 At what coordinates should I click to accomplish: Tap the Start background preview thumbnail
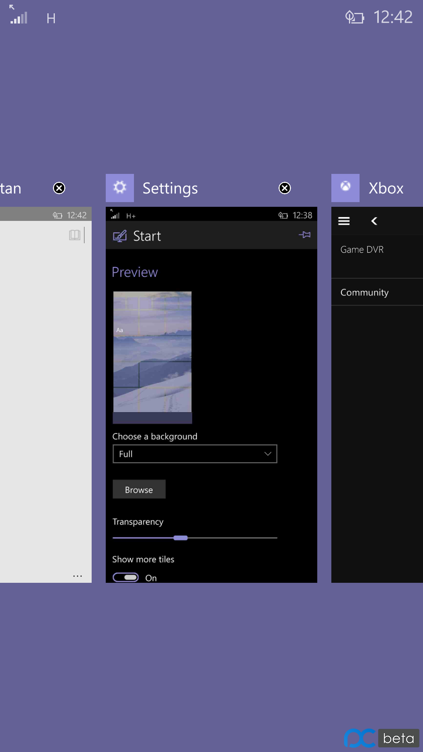[152, 357]
